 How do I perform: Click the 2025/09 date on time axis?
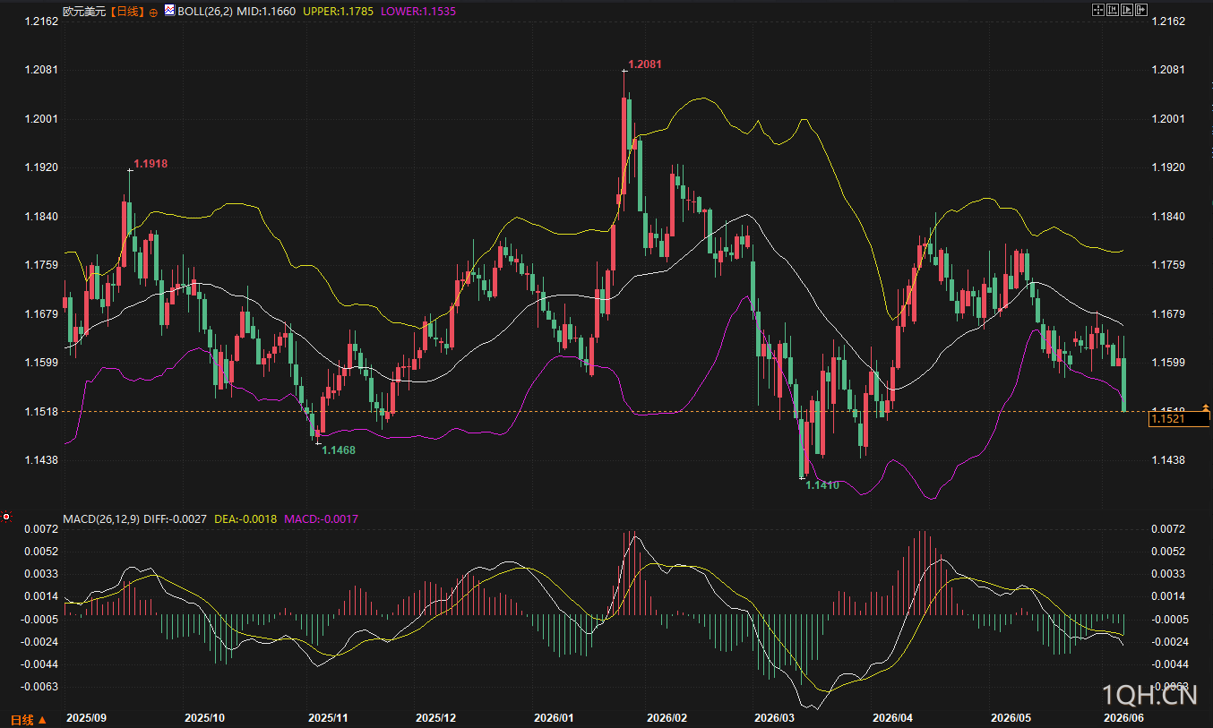pyautogui.click(x=87, y=718)
